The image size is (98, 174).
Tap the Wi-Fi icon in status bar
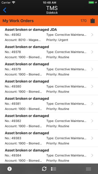(x=14, y=2)
